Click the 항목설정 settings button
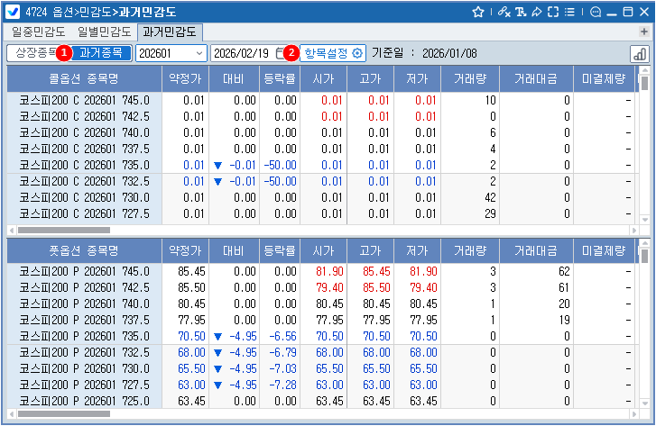 (333, 53)
